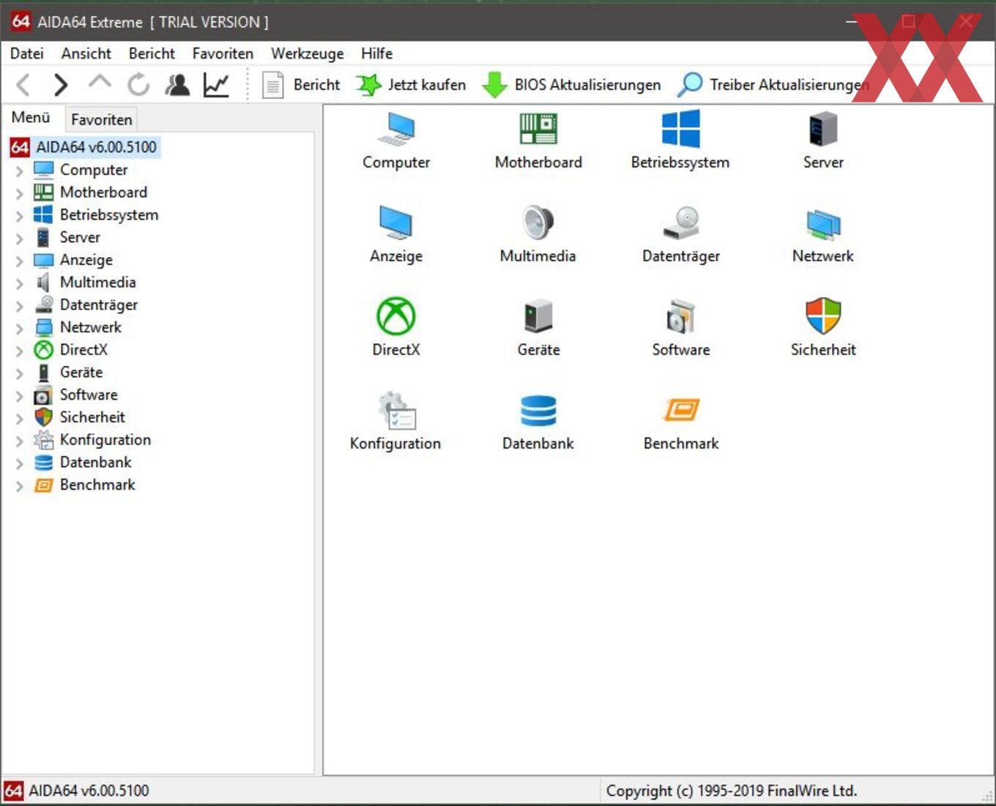Image resolution: width=996 pixels, height=806 pixels.
Task: Select AIDA64 v6.00.5100 root tree item
Action: pyautogui.click(x=96, y=147)
